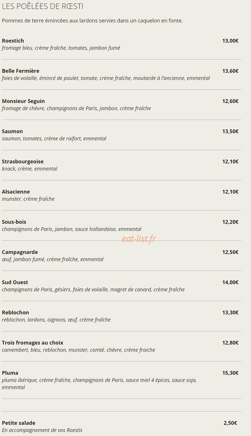The width and height of the screenshot is (251, 436).
Task: Select the Saumon rœsti entry
Action: pos(12,131)
